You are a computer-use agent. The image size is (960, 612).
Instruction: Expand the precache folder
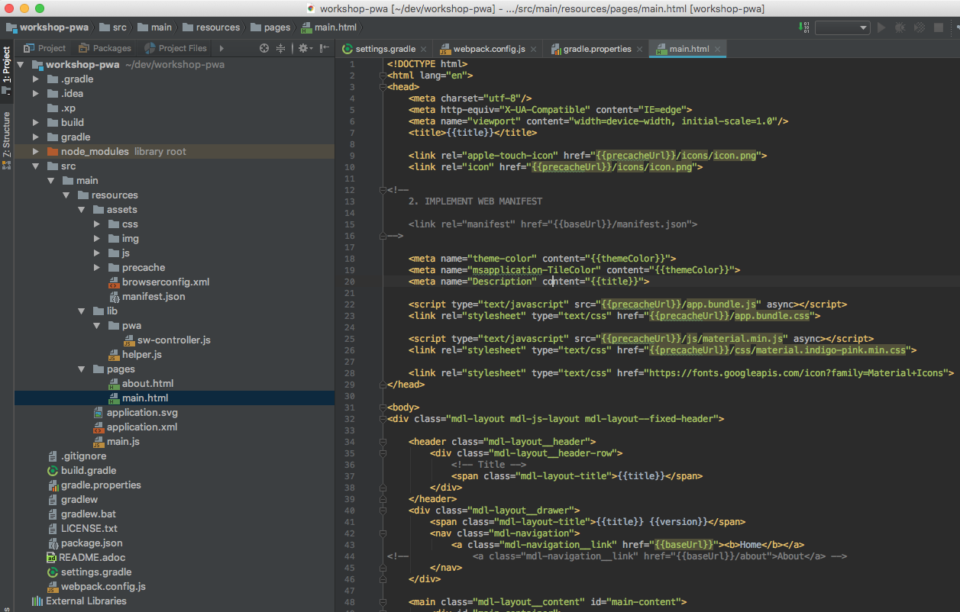click(97, 268)
